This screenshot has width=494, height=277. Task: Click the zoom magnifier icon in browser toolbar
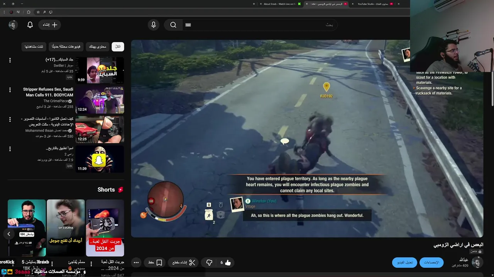click(x=44, y=12)
